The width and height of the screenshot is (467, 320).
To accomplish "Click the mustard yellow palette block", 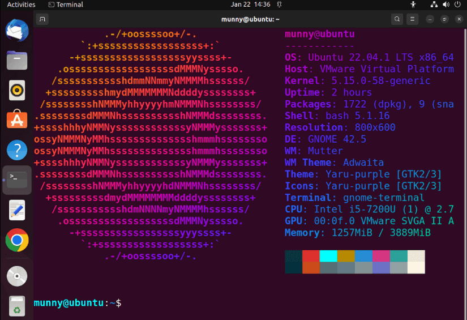I will 346,256.
